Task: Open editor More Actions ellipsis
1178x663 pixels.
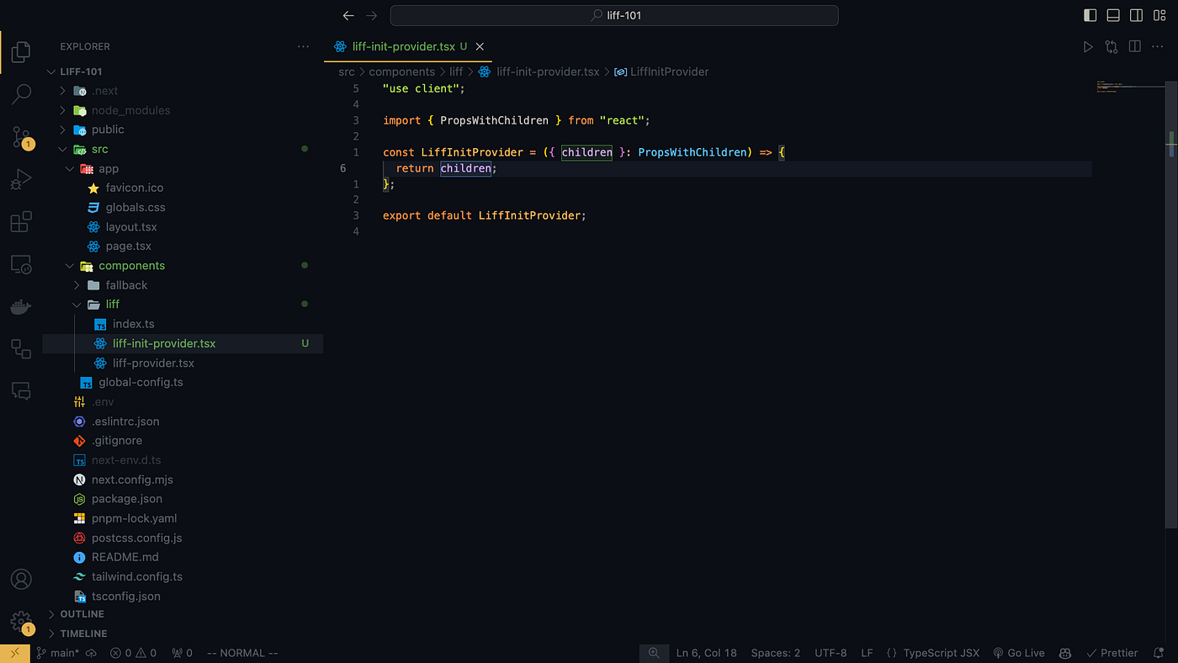Action: pyautogui.click(x=1158, y=47)
